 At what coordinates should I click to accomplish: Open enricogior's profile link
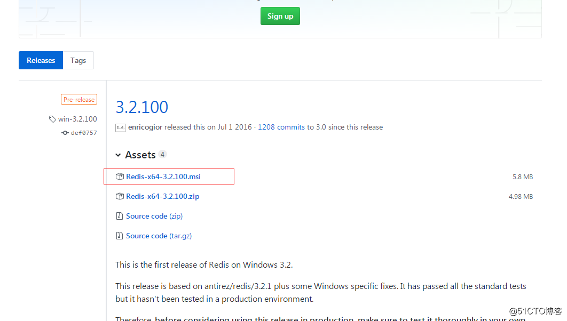pyautogui.click(x=145, y=127)
